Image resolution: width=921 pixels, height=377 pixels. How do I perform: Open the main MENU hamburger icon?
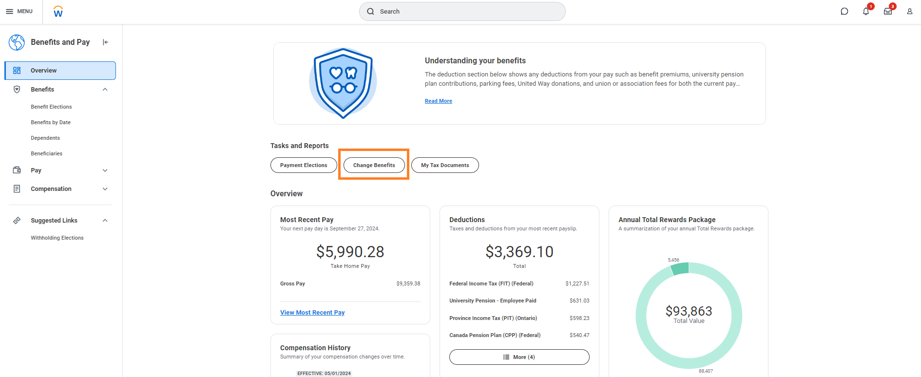click(x=10, y=11)
